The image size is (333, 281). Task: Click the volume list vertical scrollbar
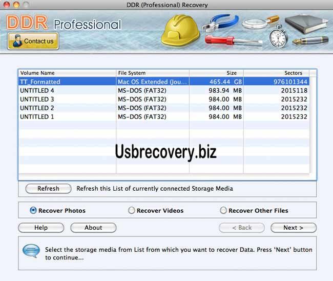pos(313,125)
